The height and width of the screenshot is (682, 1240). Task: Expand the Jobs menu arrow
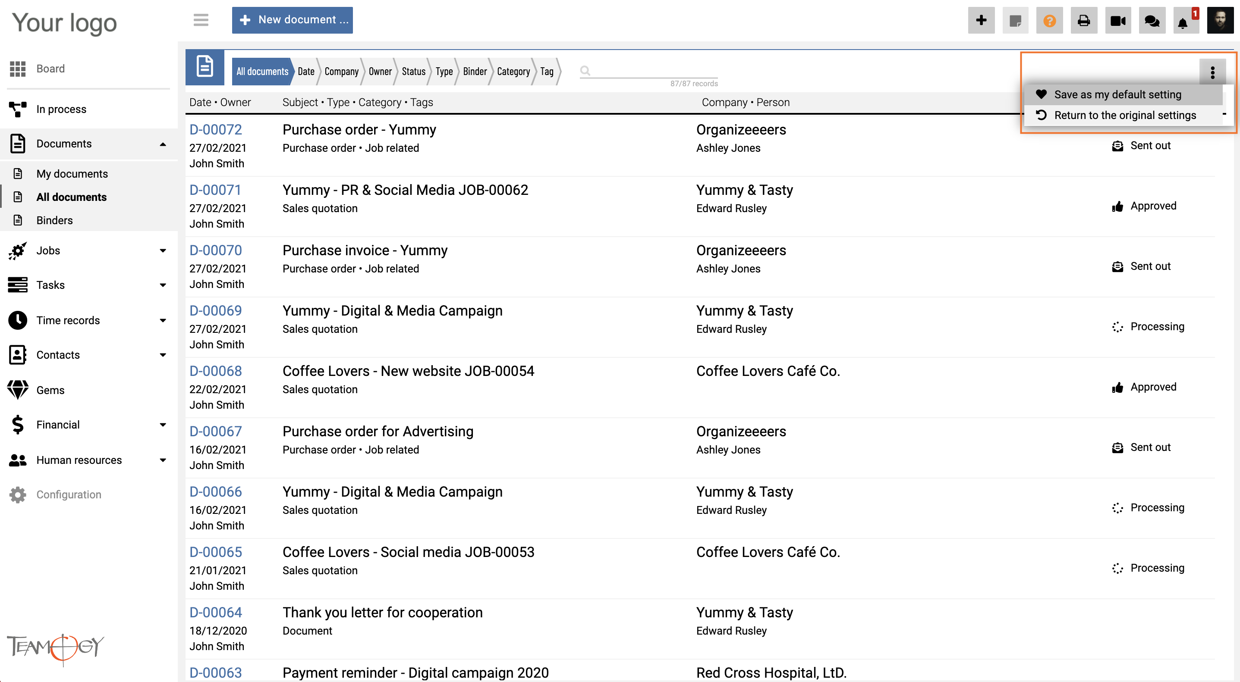coord(163,250)
